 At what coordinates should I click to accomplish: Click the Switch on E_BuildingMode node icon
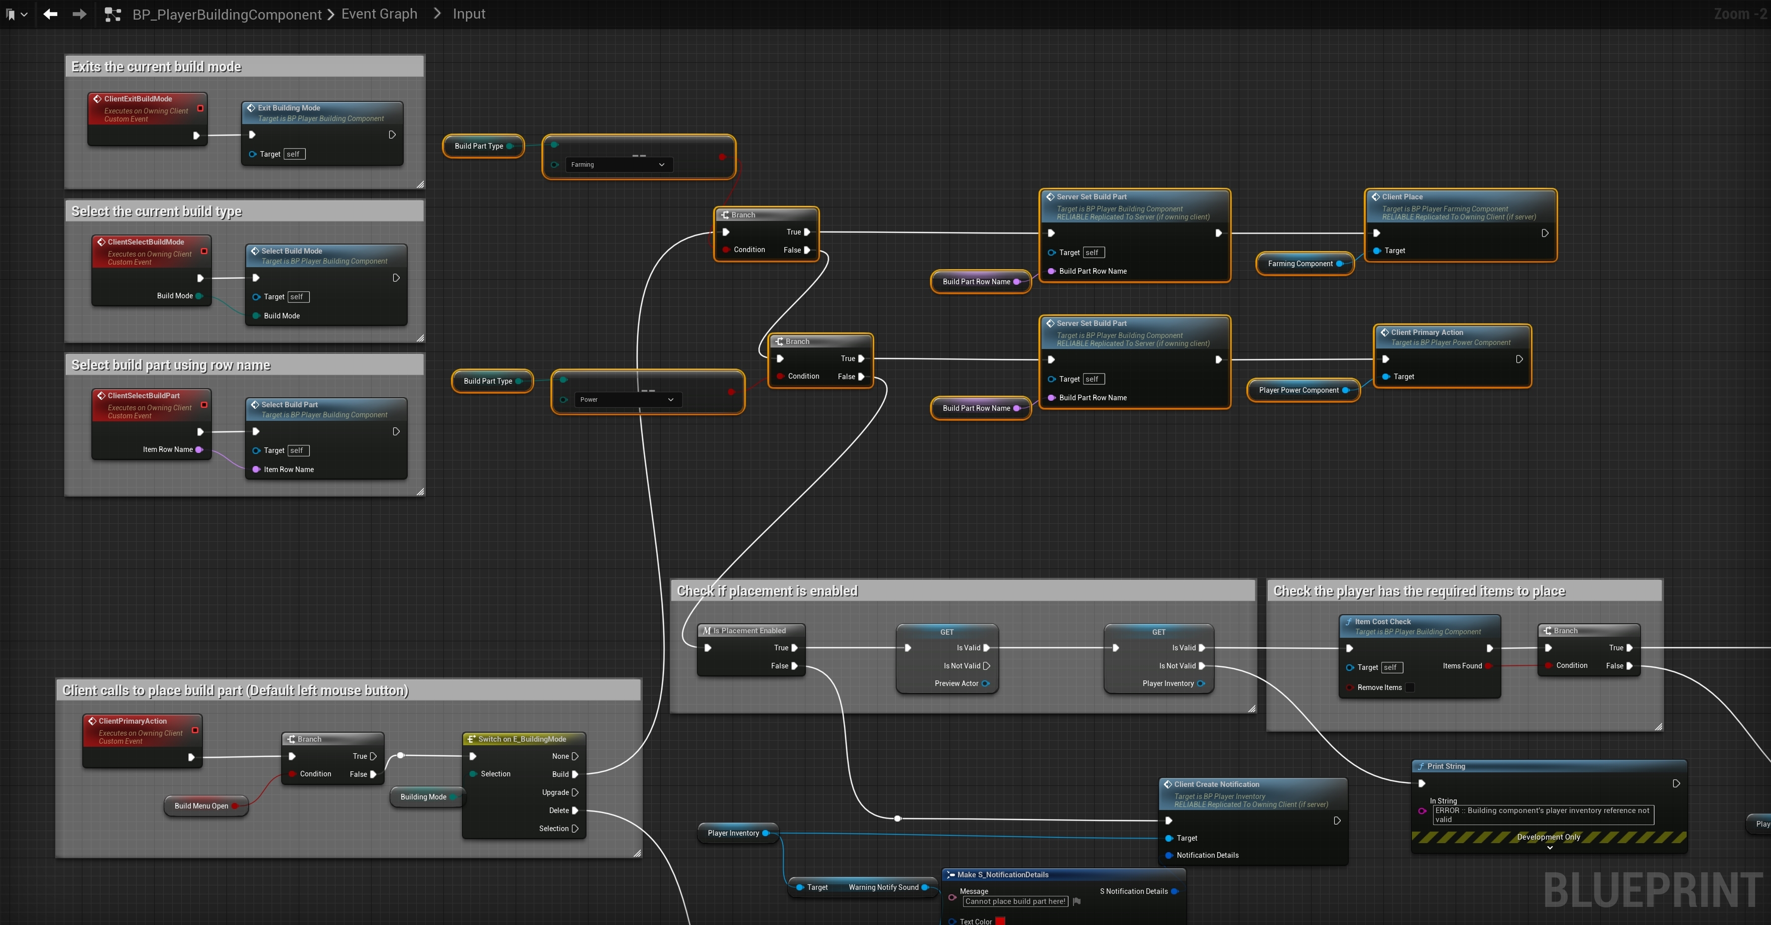point(471,739)
